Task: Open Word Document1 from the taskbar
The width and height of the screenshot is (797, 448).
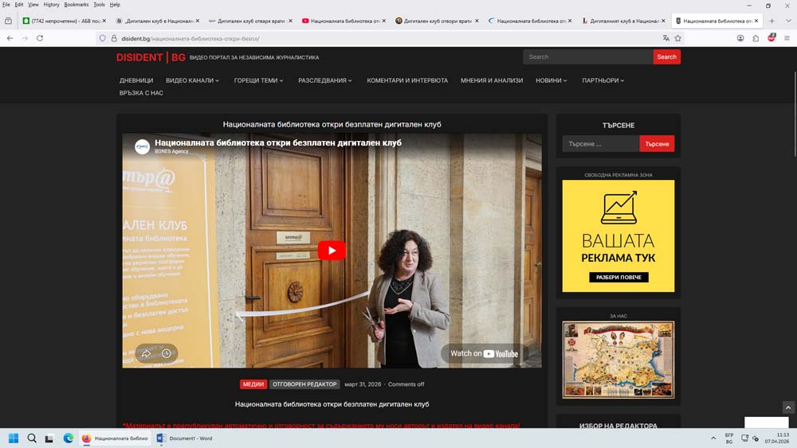Action: pyautogui.click(x=185, y=438)
